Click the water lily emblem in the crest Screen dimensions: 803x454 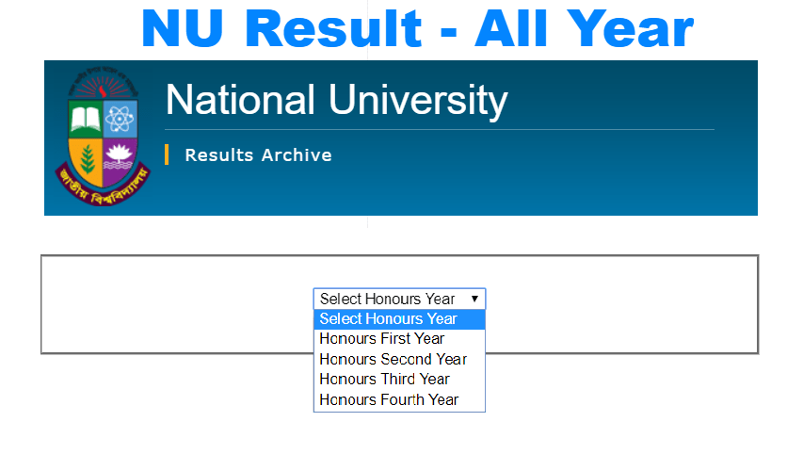pos(119,155)
